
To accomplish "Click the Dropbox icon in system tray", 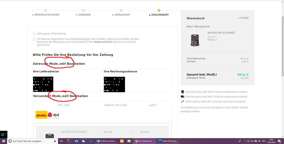I will [x=259, y=141].
